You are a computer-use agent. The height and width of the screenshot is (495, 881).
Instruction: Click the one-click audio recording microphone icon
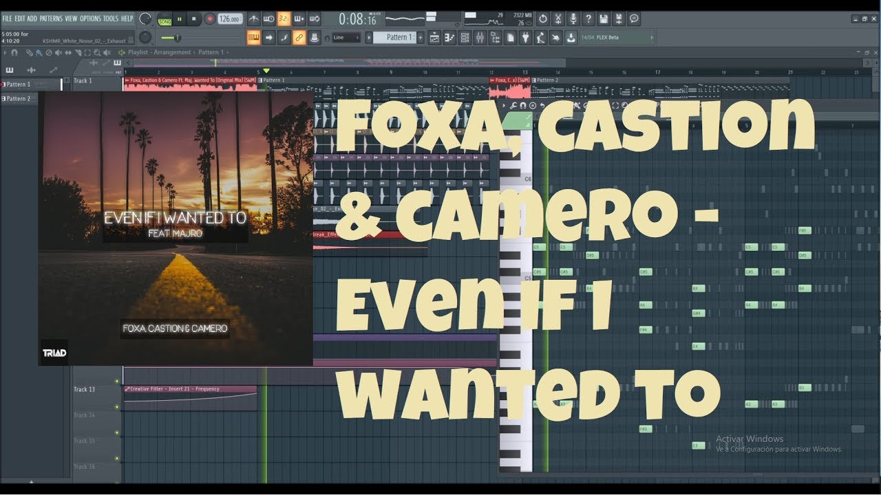coord(573,19)
